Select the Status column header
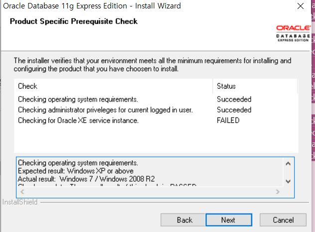This screenshot has width=315, height=232. point(255,86)
